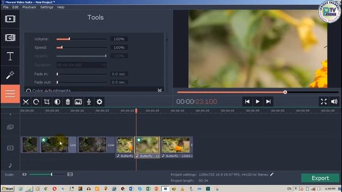Adjust the timeline Scale slider
The width and height of the screenshot is (342, 192).
click(x=47, y=174)
